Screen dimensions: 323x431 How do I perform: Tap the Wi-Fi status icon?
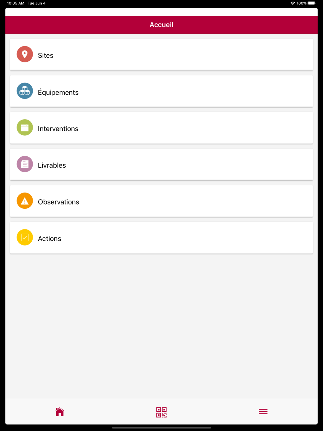point(293,3)
